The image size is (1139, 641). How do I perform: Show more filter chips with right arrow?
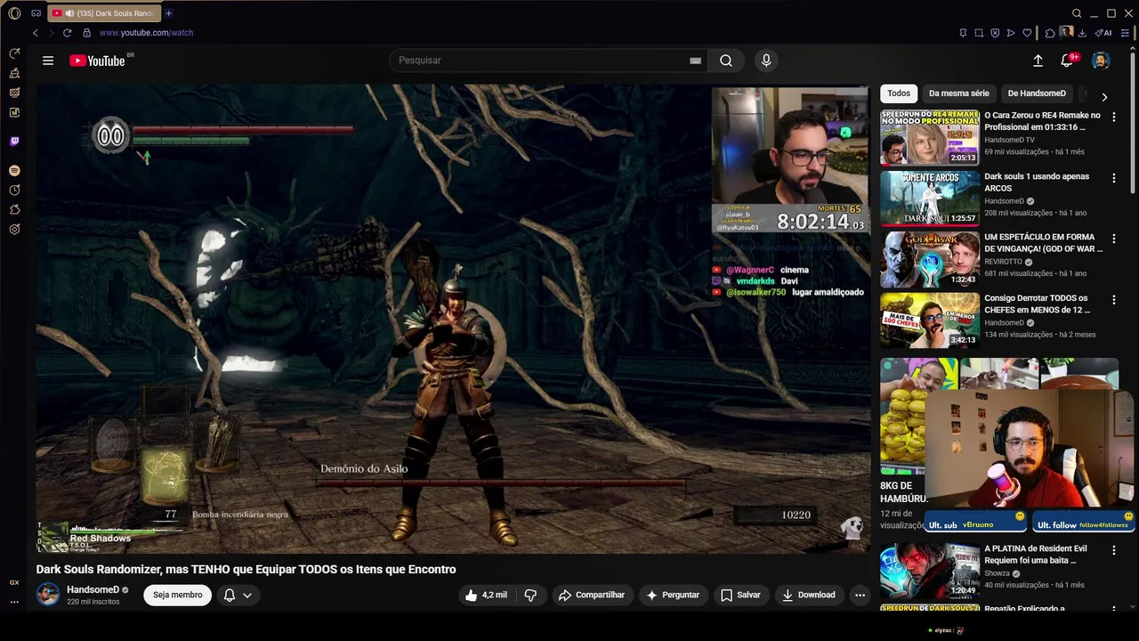(1104, 96)
